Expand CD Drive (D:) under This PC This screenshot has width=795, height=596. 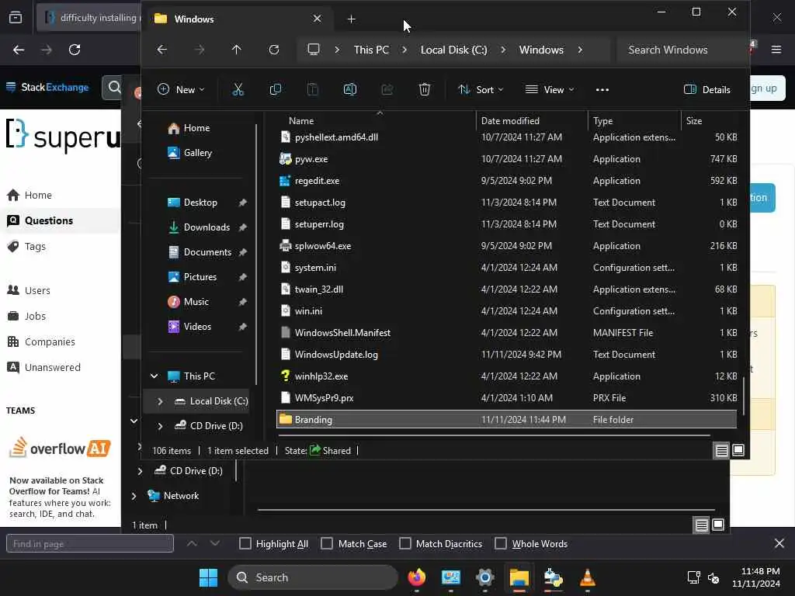click(160, 426)
